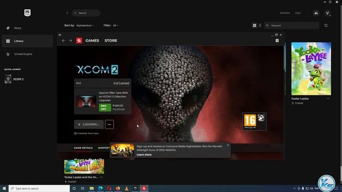Focus the library keyword search field
Image resolution: width=342 pixels, height=192 pixels.
(292, 26)
